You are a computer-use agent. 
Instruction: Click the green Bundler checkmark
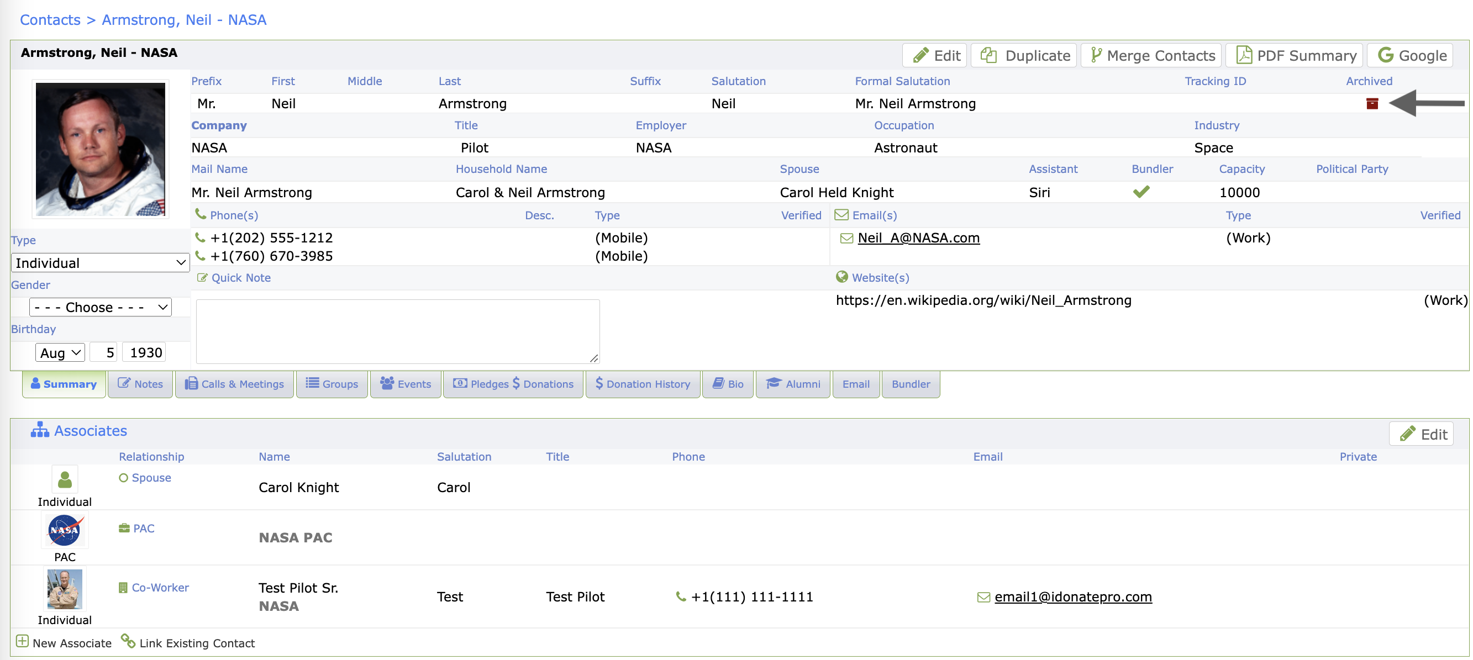(x=1141, y=192)
